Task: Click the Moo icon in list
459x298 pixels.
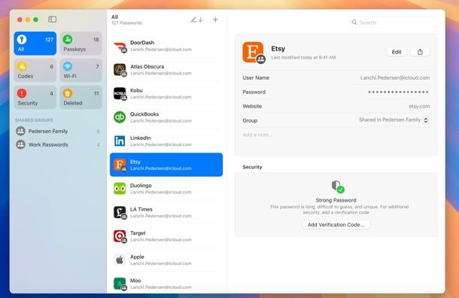Action: pos(120,284)
